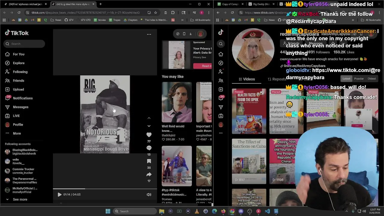Image resolution: width=384 pixels, height=216 pixels.
Task: Share the video with arrow icon
Action: (x=149, y=175)
